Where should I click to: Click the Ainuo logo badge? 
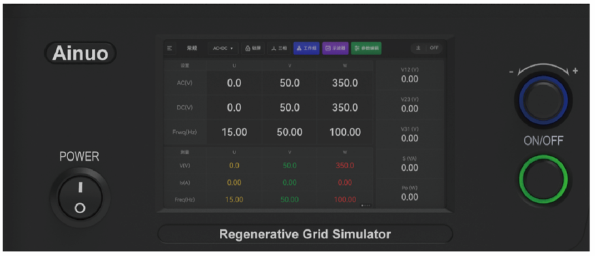click(80, 52)
